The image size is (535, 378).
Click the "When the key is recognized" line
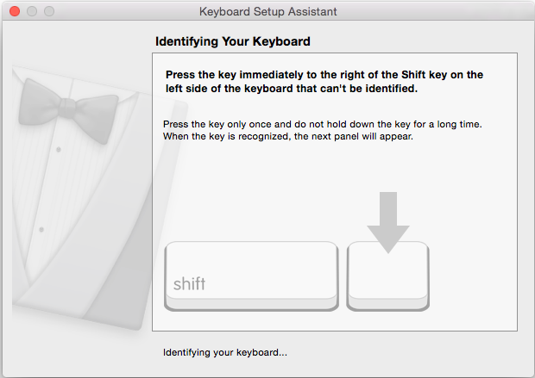[x=288, y=136]
